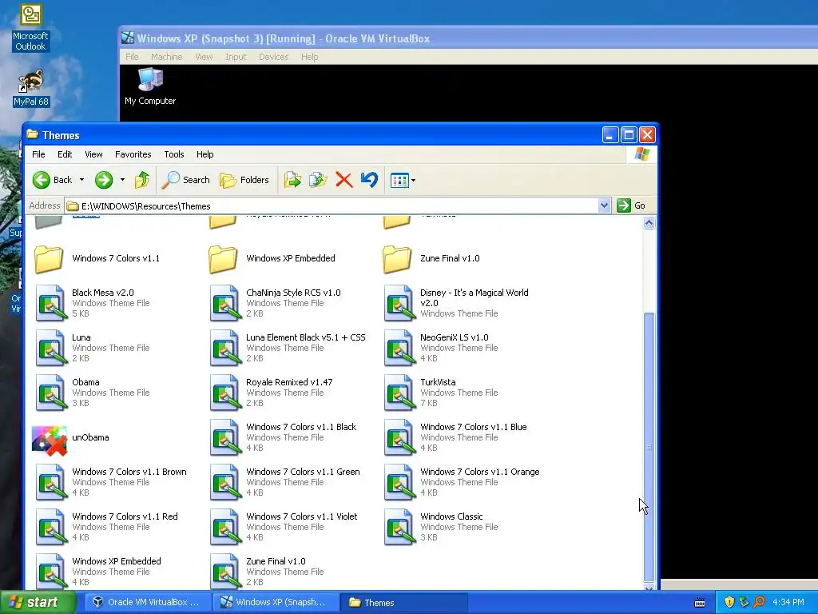Select Windows 7 Colors v1.1 Violet theme
This screenshot has height=614, width=818.
coord(284,527)
